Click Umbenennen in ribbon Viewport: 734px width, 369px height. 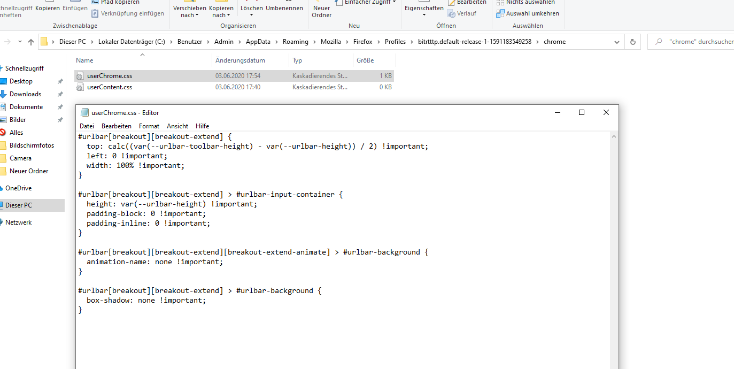click(x=284, y=7)
